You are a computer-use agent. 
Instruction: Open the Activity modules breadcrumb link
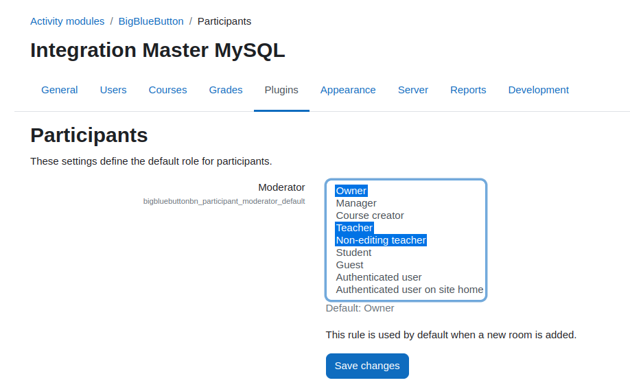pyautogui.click(x=67, y=21)
